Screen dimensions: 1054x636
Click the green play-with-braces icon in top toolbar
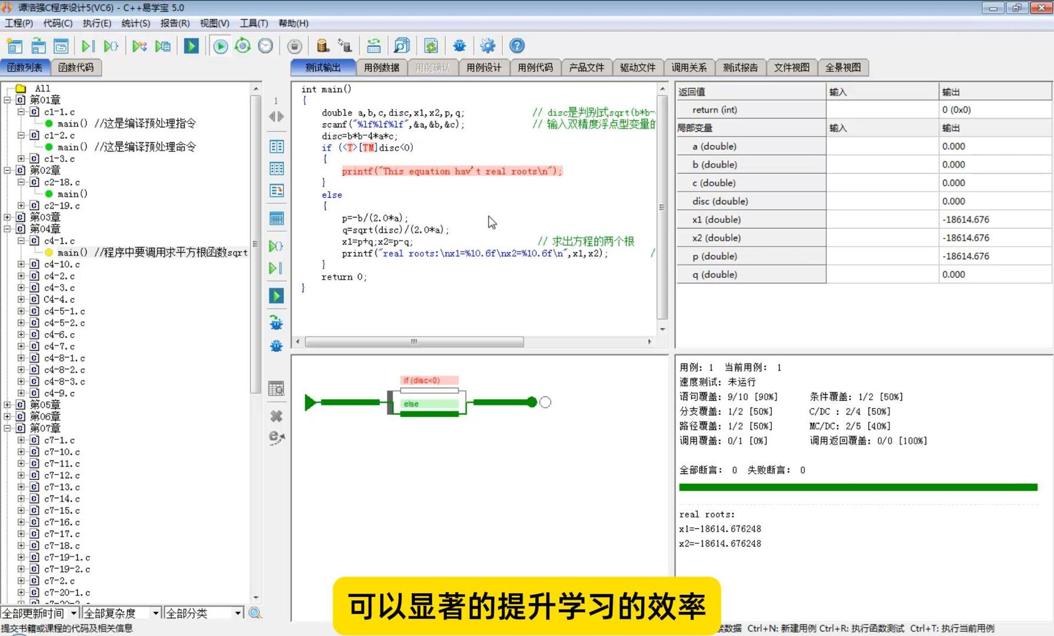[111, 46]
